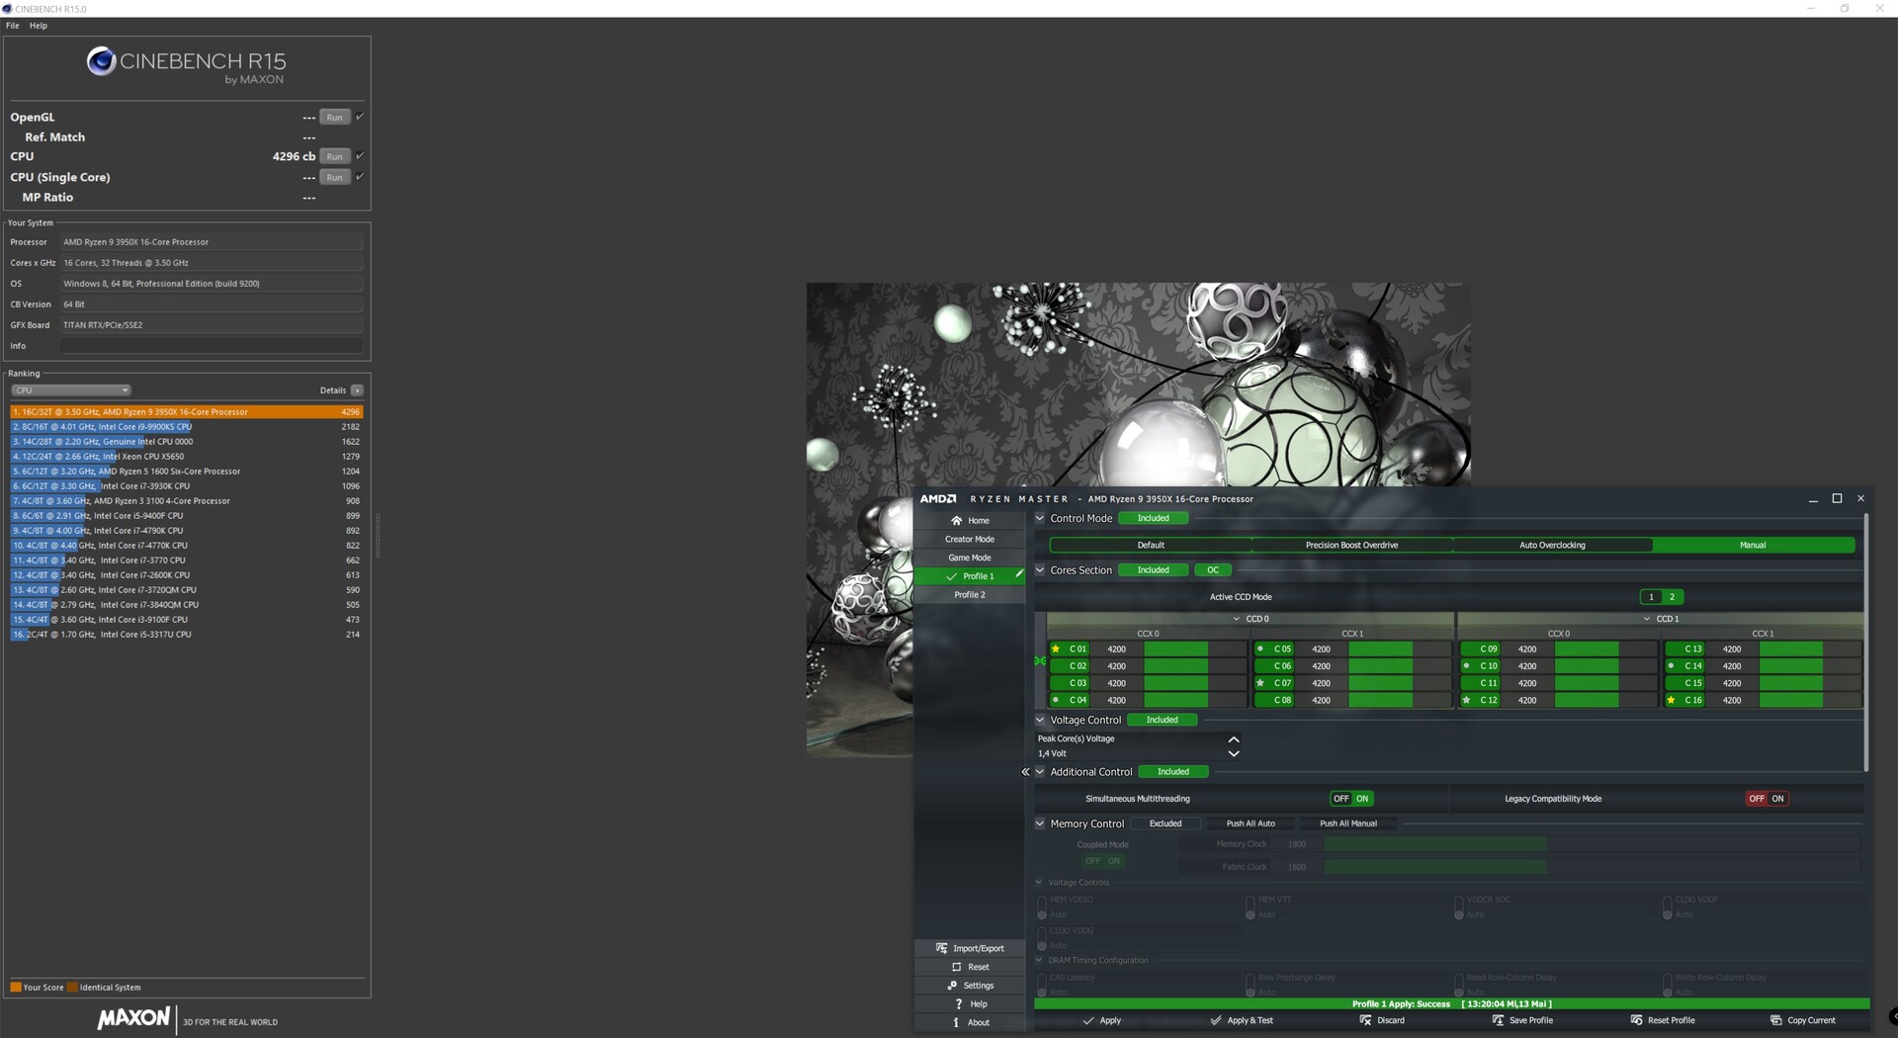Increase Peak Core(s) Voltage with up arrow
Screen dimensions: 1898x1038
click(1233, 739)
